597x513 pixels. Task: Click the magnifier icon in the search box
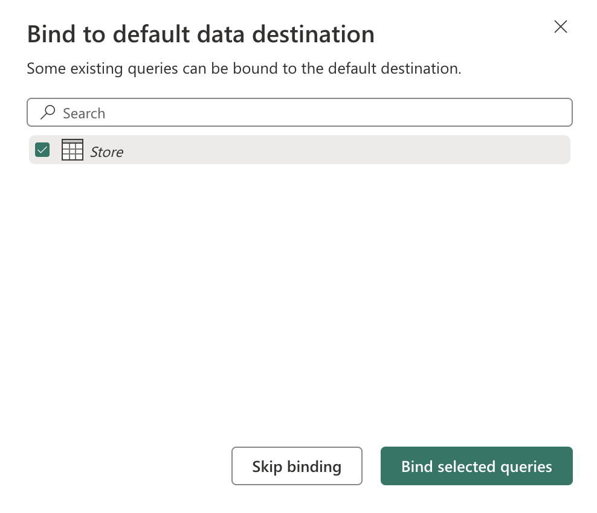coord(48,112)
